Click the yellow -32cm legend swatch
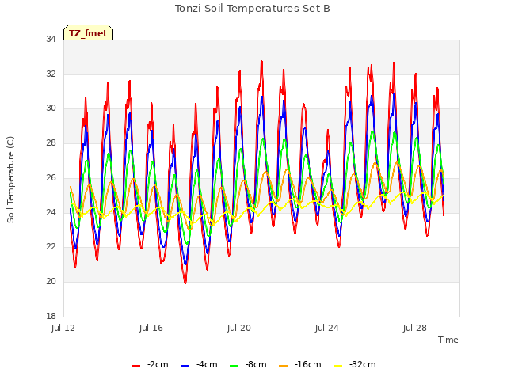 (338, 366)
